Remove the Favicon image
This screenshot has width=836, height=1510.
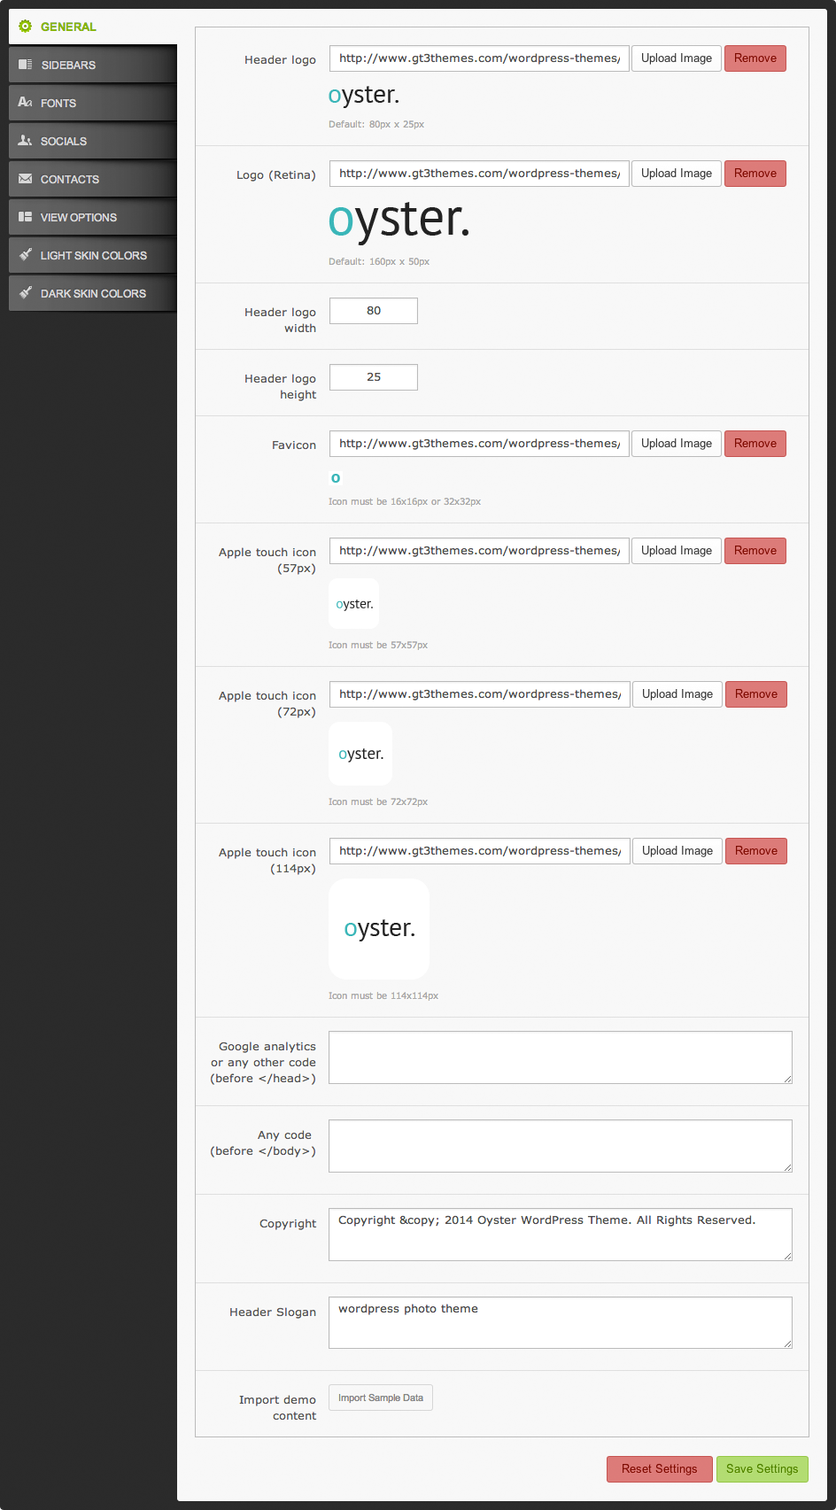click(755, 444)
